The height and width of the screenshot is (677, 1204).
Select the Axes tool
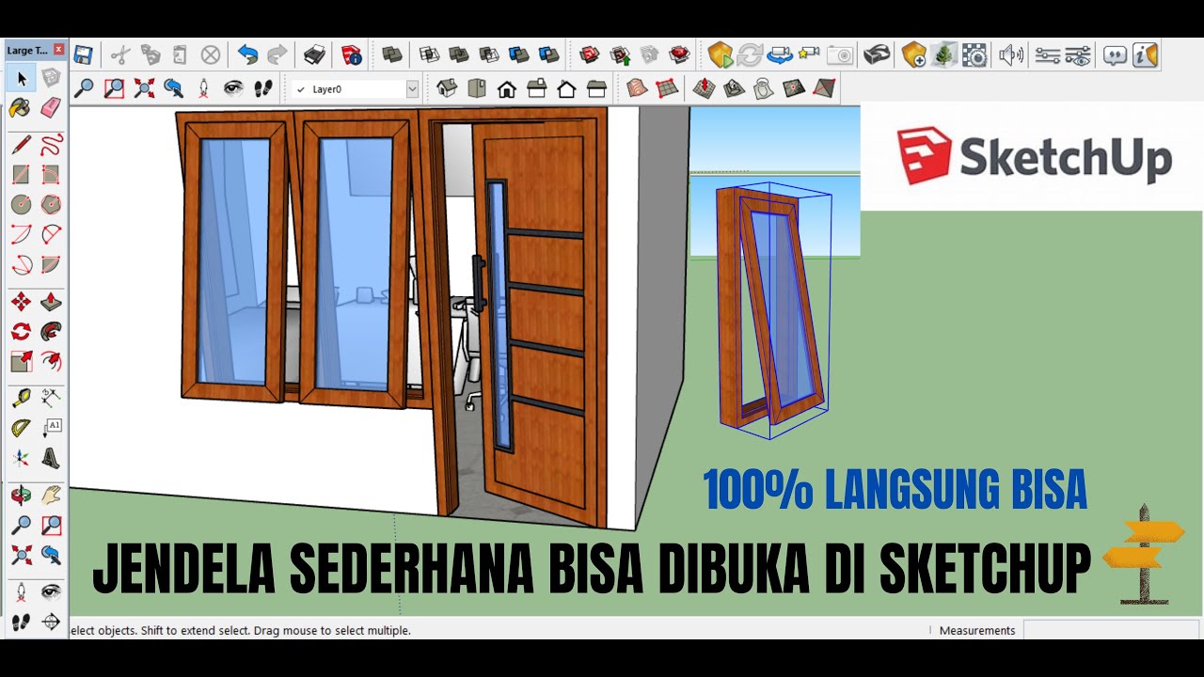tap(21, 459)
